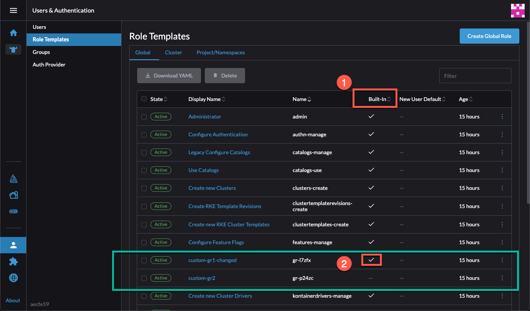Screen dimensions: 530x311
Task: Open global settings via the globe icon
Action: (13, 278)
